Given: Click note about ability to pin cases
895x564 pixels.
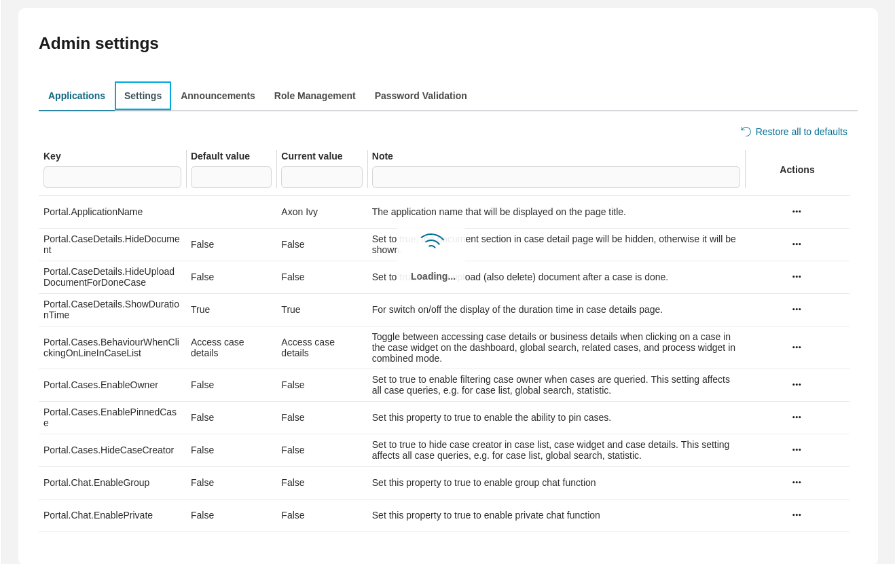Looking at the screenshot, I should 492,417.
